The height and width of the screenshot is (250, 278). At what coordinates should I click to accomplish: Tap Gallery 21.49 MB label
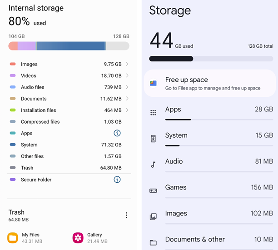tap(97, 238)
